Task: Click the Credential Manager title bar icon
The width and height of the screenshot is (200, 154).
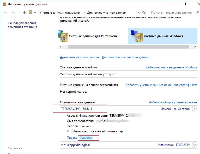Action: pos(4,4)
